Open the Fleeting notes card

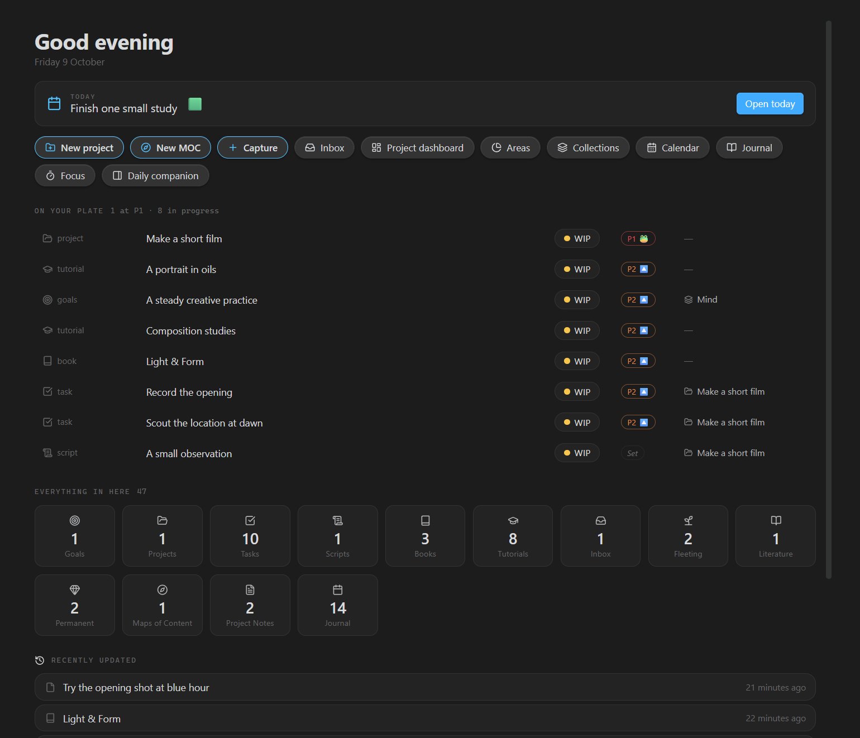688,536
